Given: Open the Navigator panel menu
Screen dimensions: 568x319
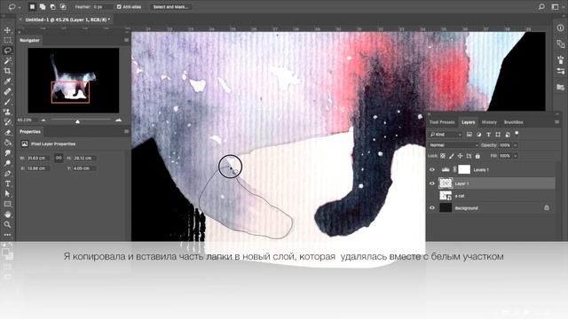Looking at the screenshot, I should coord(126,40).
